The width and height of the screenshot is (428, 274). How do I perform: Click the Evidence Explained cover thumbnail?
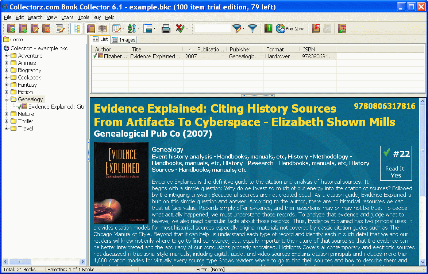(x=121, y=183)
